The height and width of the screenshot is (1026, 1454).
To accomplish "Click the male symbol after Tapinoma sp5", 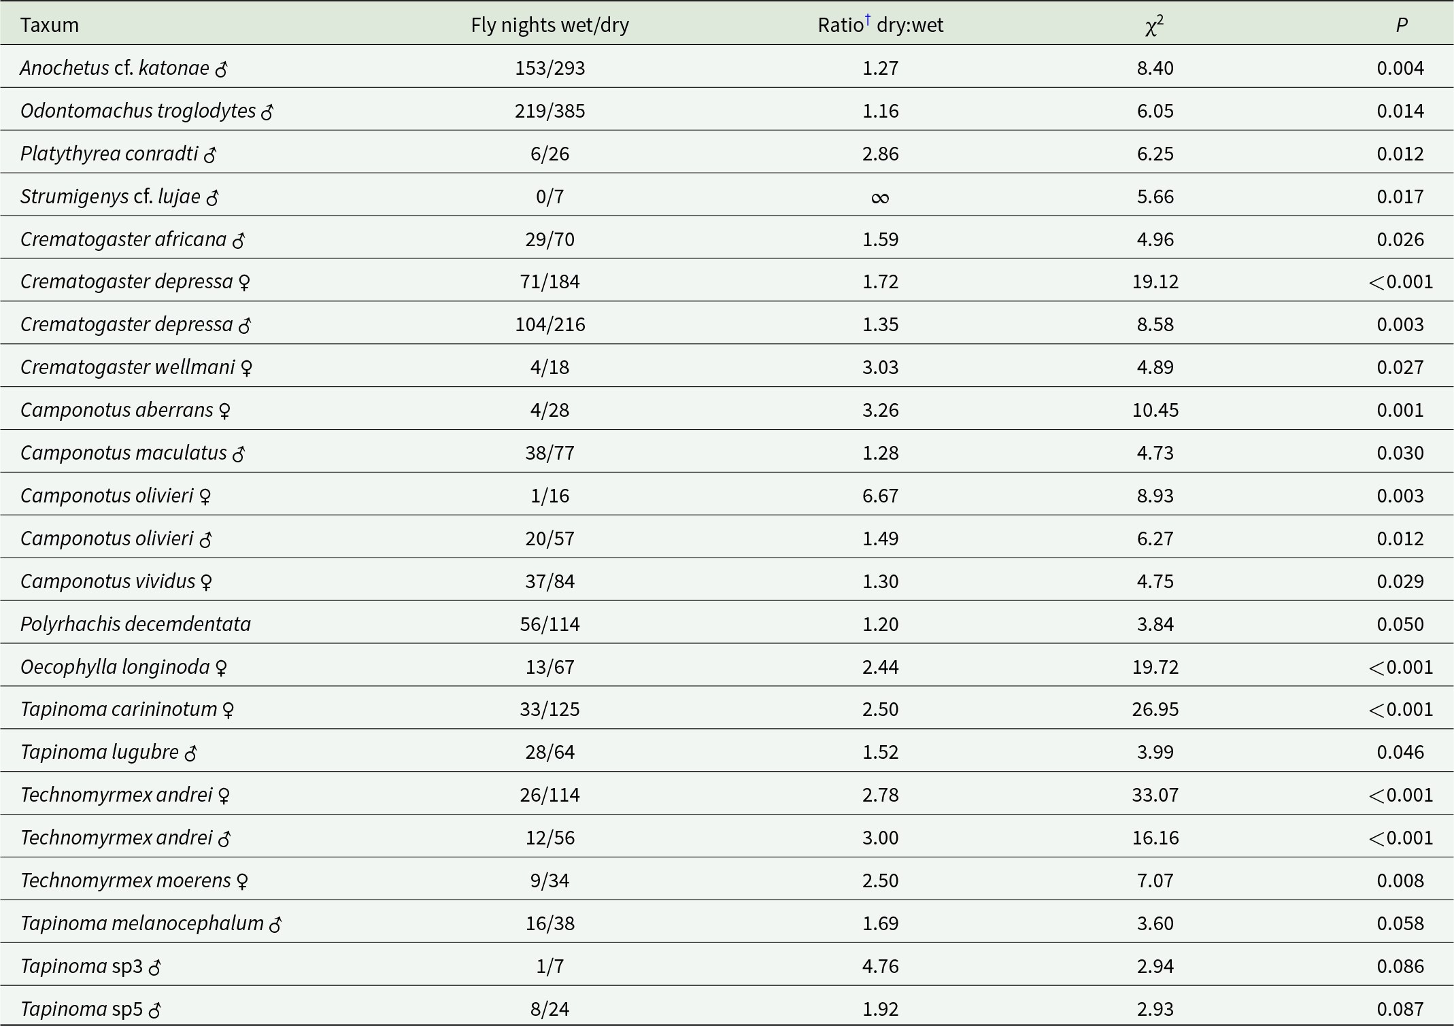I will point(154,1010).
